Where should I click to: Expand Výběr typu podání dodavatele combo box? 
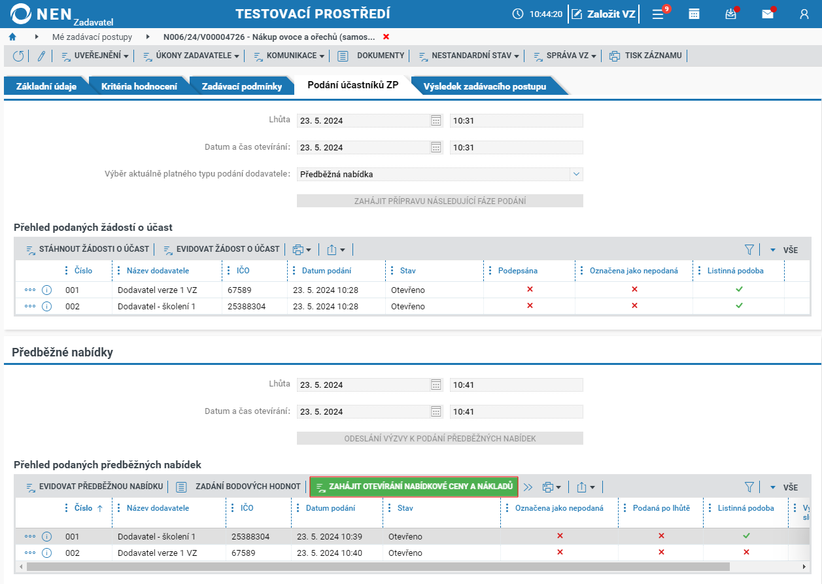click(576, 174)
